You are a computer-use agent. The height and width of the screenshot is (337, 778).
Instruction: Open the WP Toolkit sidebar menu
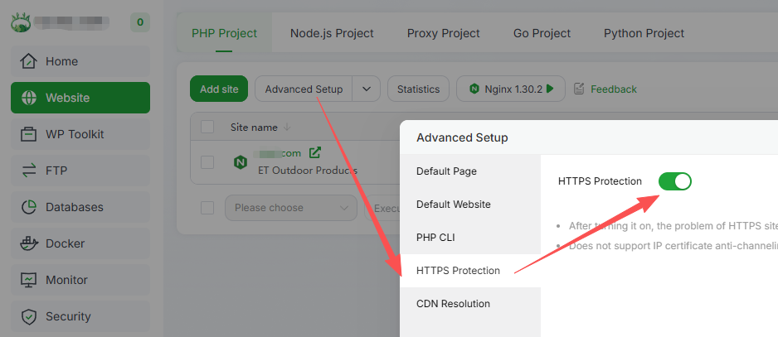[80, 134]
